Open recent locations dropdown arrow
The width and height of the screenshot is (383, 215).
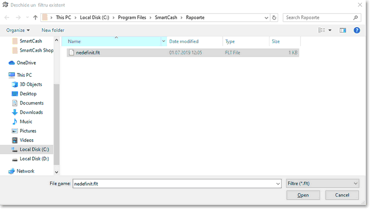click(x=27, y=17)
